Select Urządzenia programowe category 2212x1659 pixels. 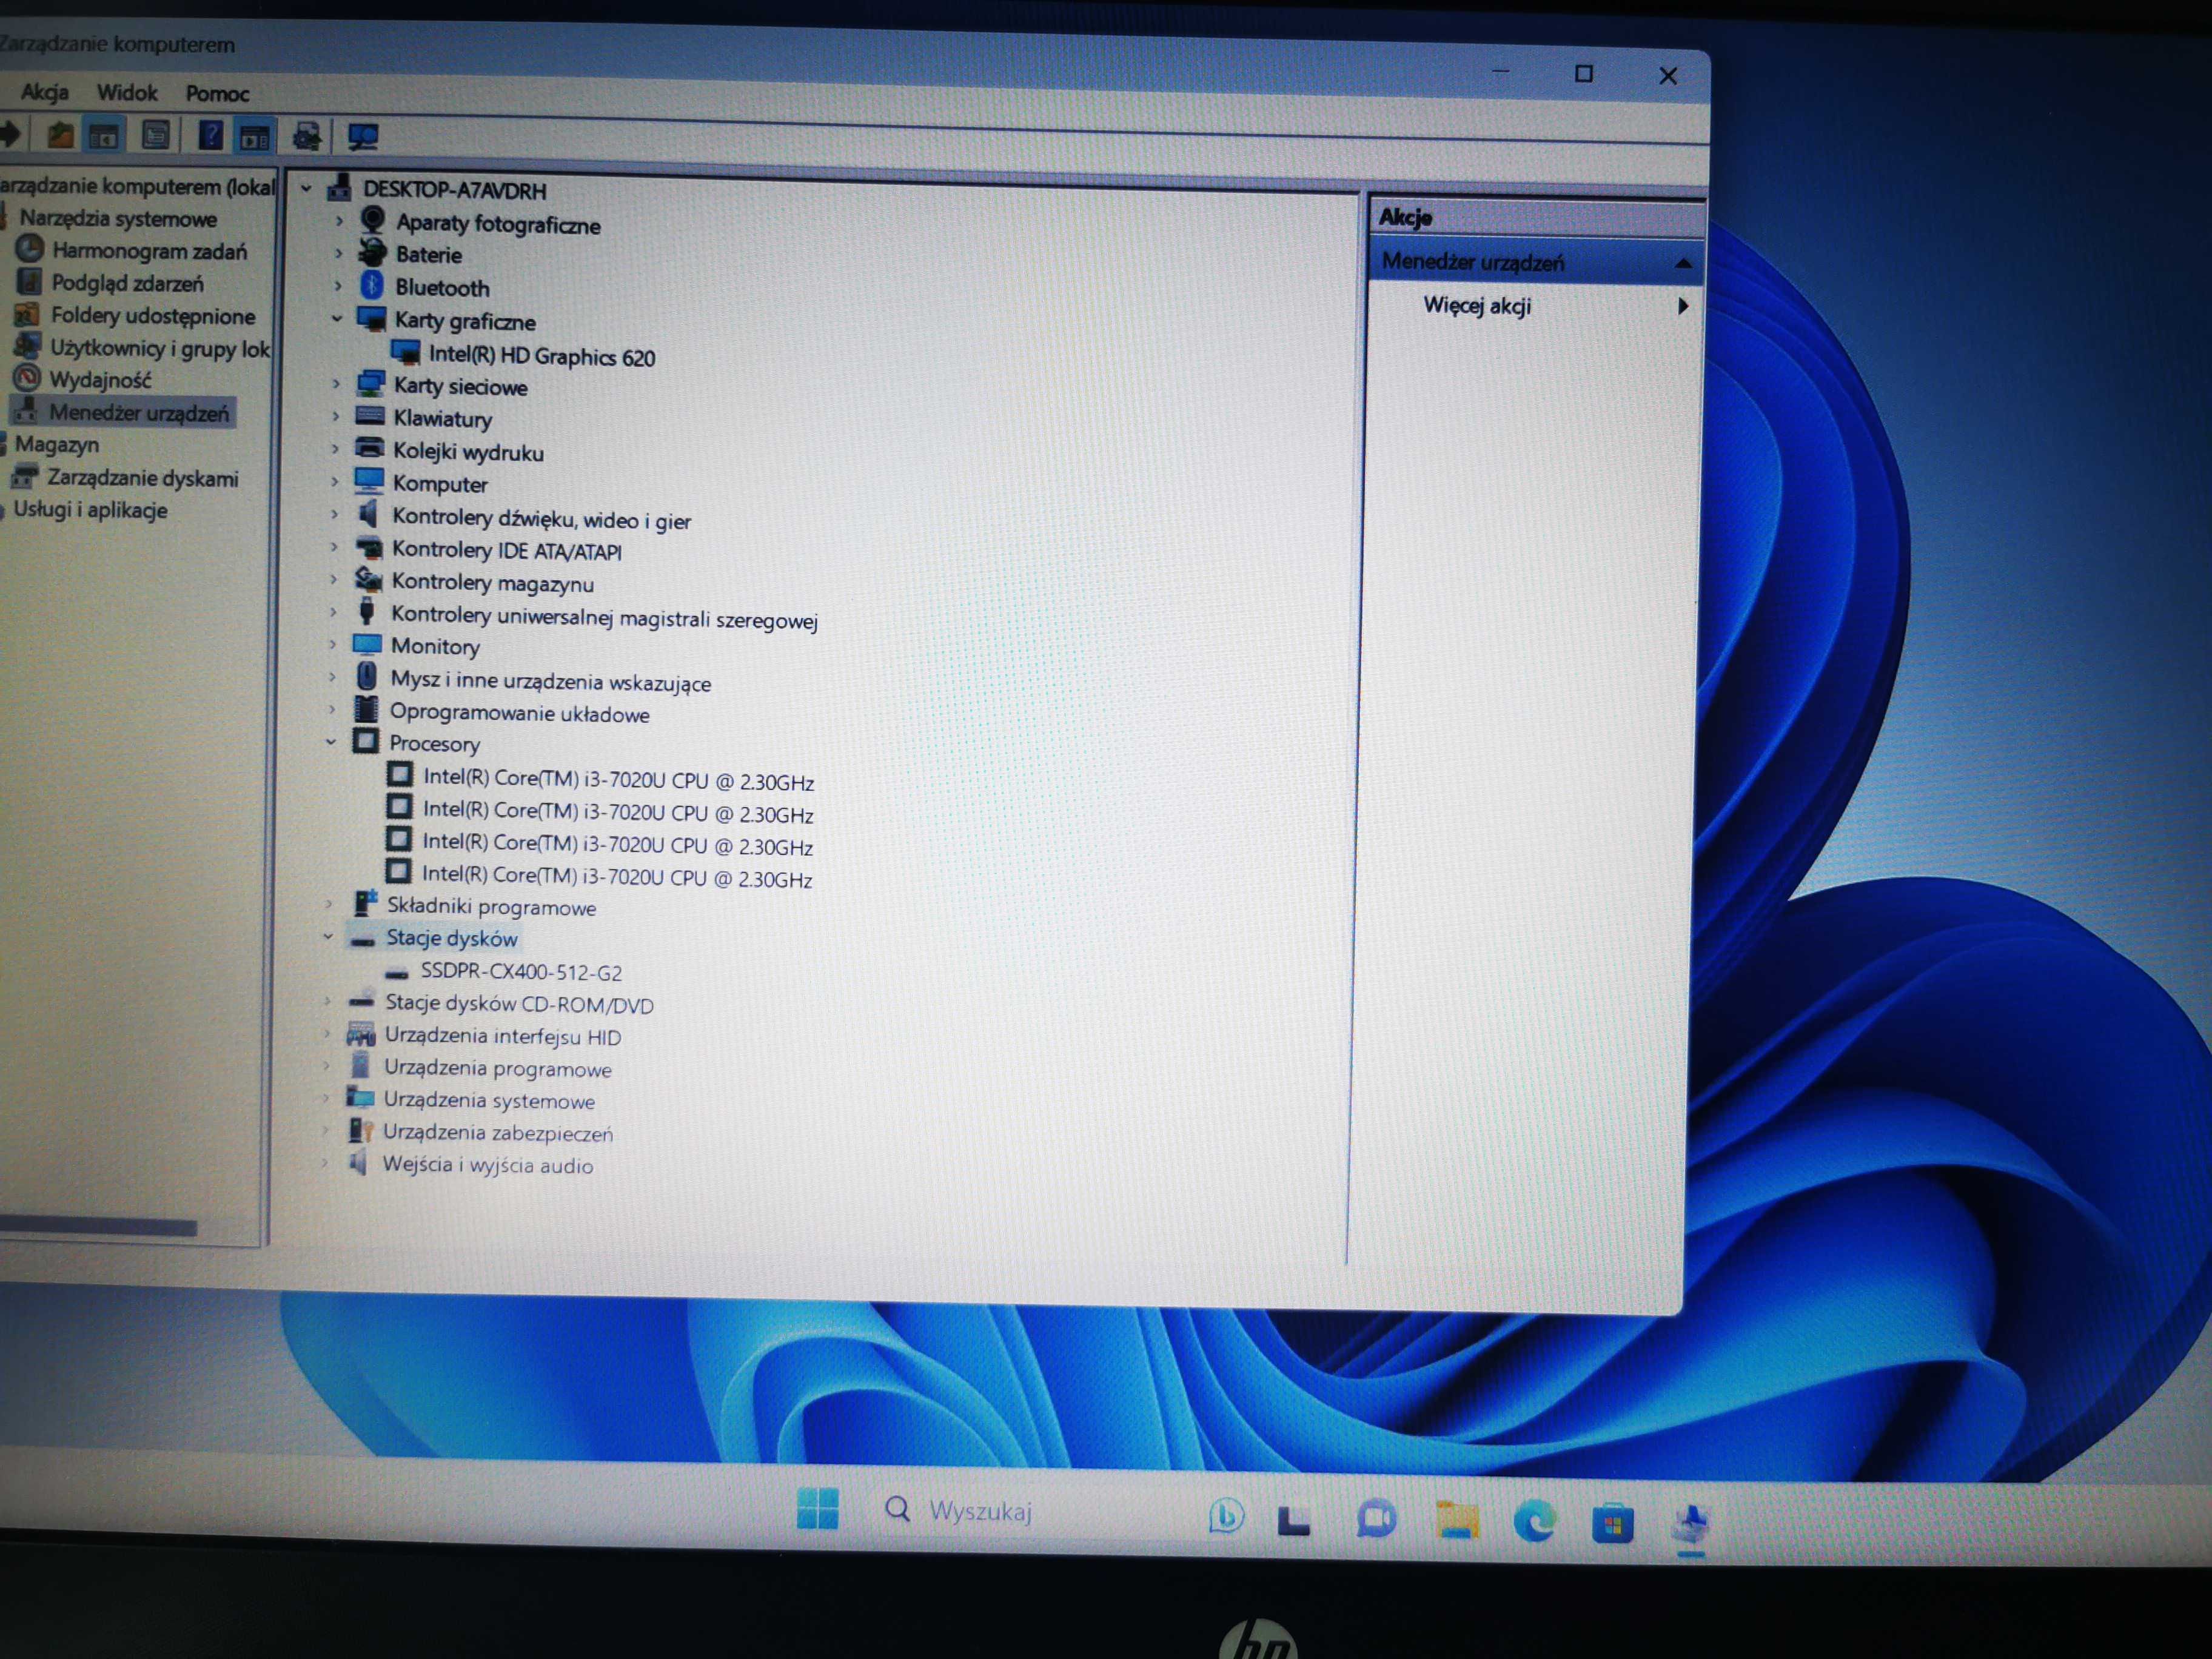pos(497,1068)
